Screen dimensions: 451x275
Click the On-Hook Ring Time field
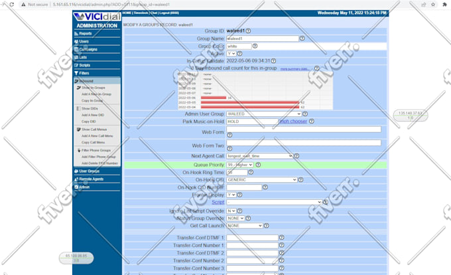pos(237,173)
